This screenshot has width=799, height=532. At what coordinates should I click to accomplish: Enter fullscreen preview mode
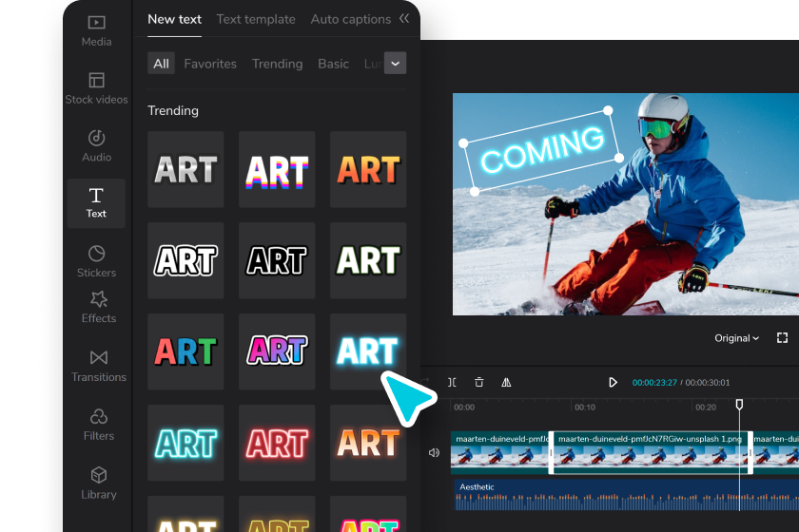click(x=782, y=338)
